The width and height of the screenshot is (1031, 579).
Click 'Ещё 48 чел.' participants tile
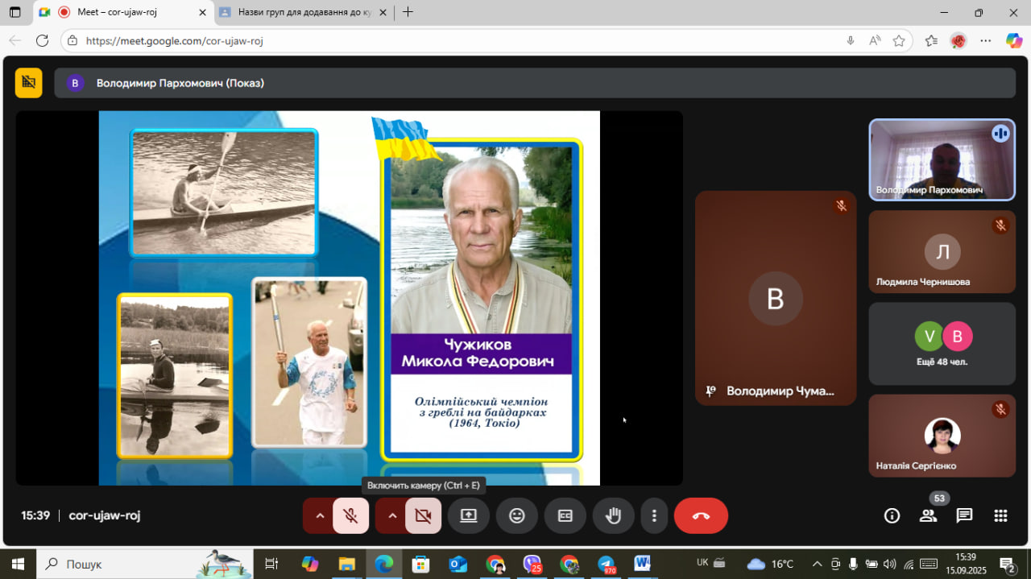(942, 344)
